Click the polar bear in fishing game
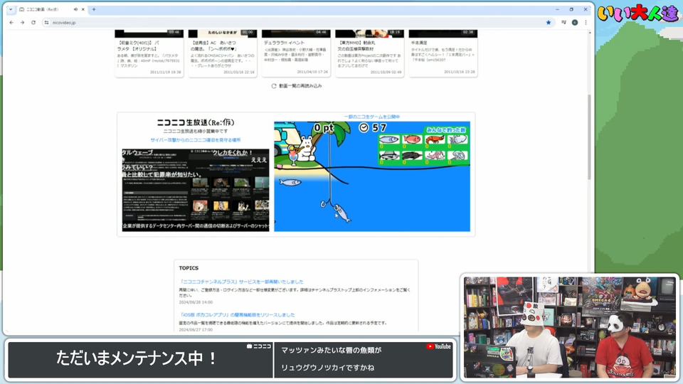The image size is (683, 384). click(x=307, y=149)
